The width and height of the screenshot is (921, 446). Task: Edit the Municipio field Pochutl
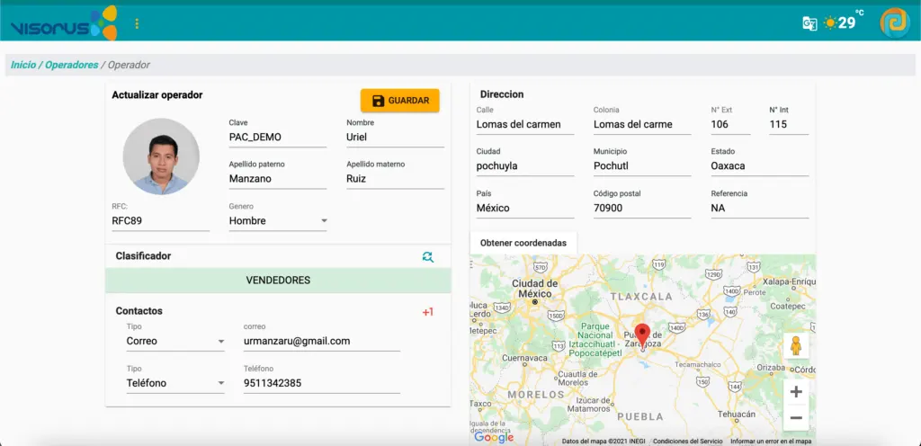[642, 166]
